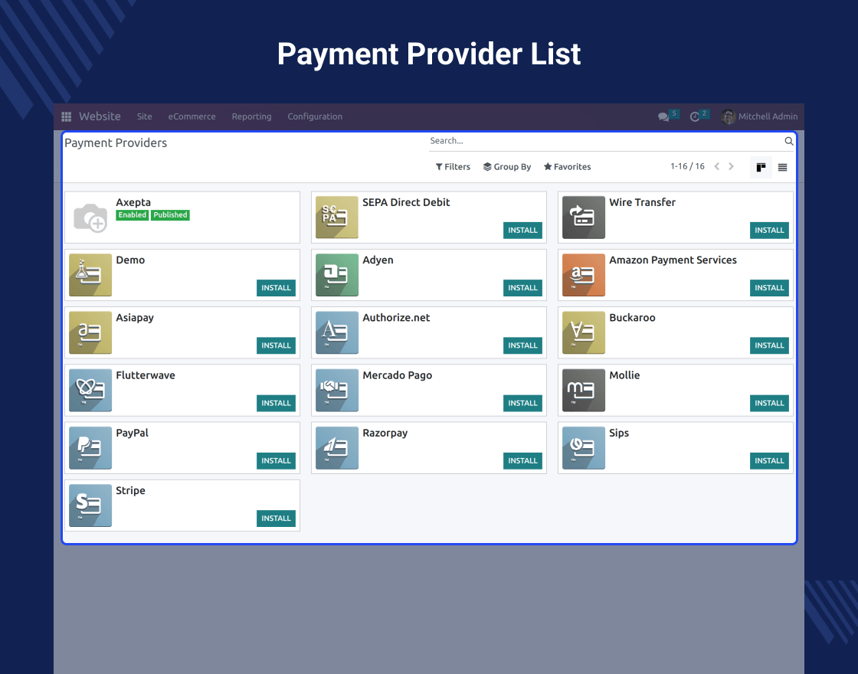This screenshot has height=674, width=858.
Task: Click the Payment Providers breadcrumb title
Action: click(x=116, y=142)
